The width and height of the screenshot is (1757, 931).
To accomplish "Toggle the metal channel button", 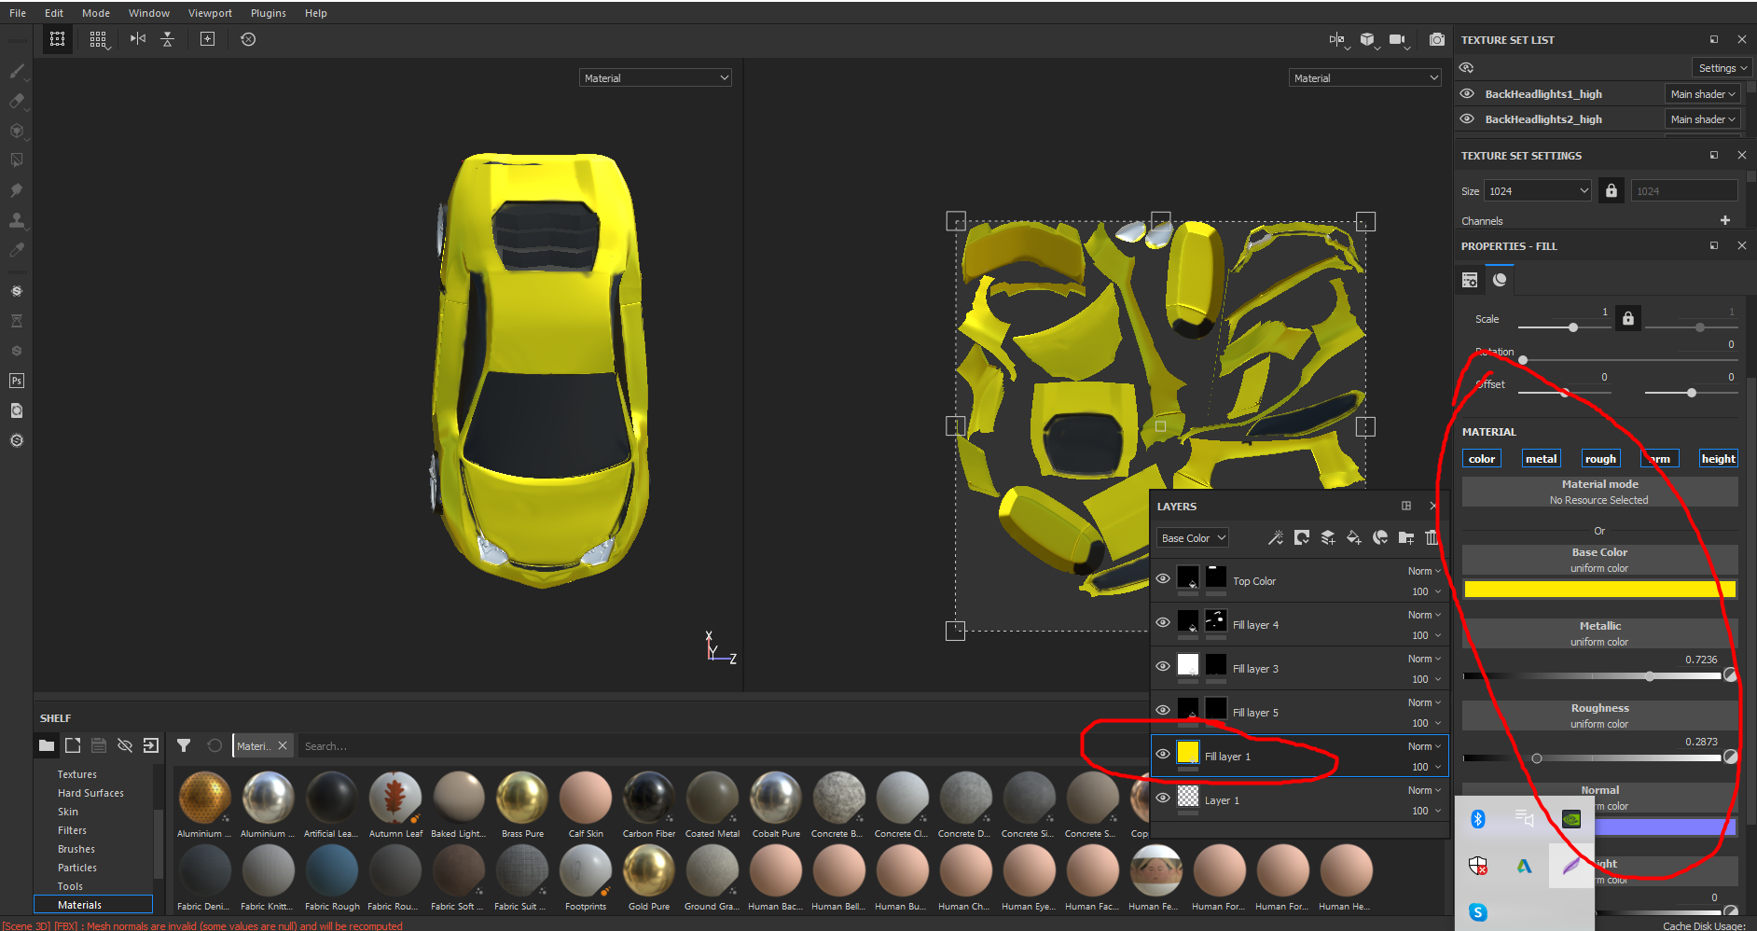I will click(1541, 458).
